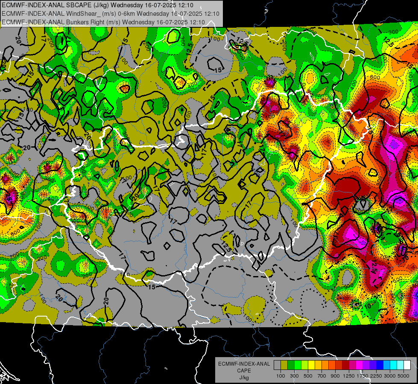
Task: Choose the indigo swatch before 2250
Action: pyautogui.click(x=373, y=365)
